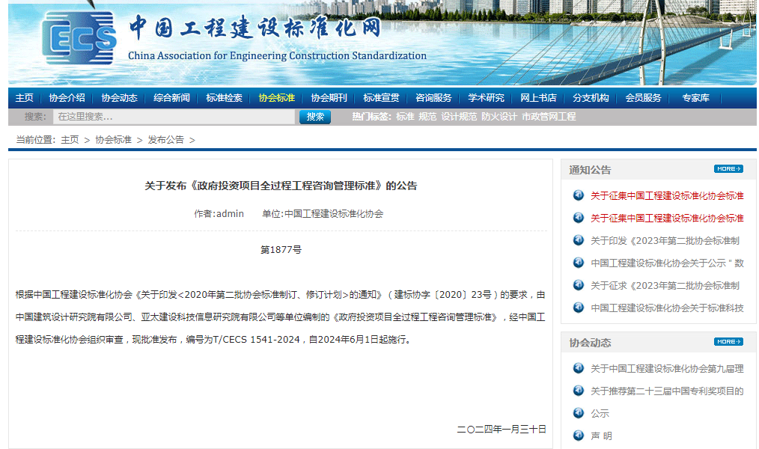This screenshot has width=759, height=449.
Task: Click the 协会动态 sidebar panel heading
Action: (x=590, y=343)
